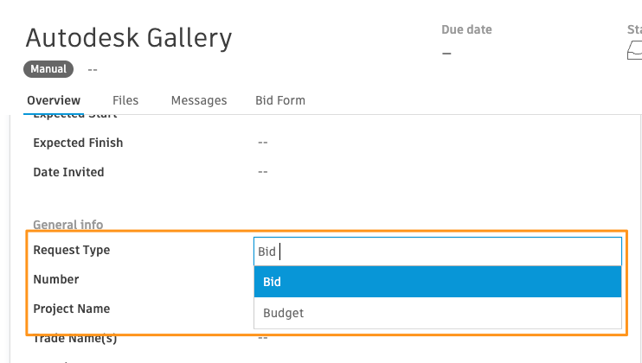Open the Messages tab
This screenshot has height=363, width=642.
(199, 100)
